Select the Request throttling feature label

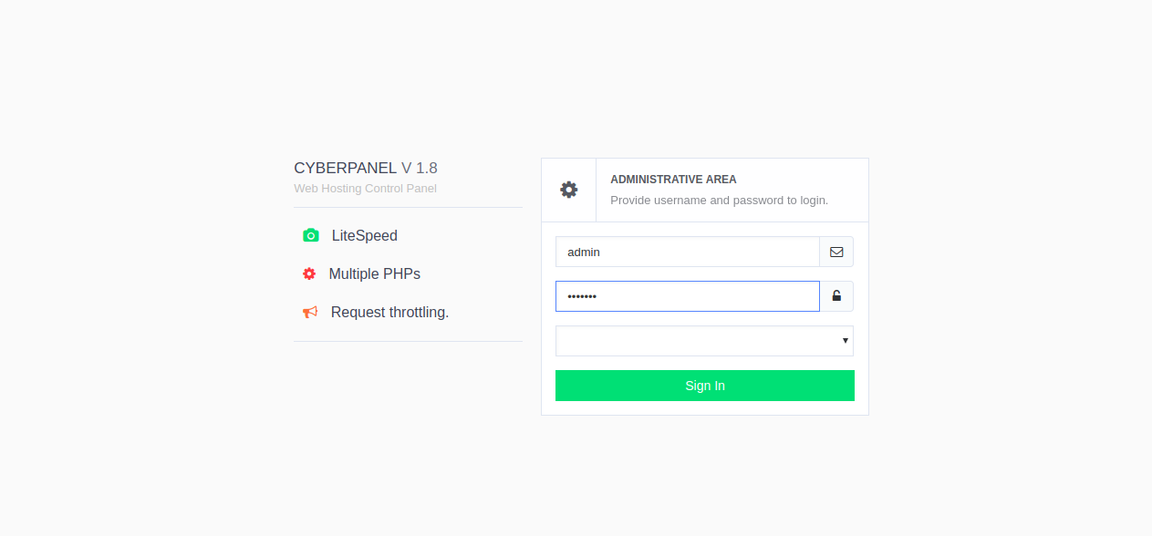tap(389, 312)
